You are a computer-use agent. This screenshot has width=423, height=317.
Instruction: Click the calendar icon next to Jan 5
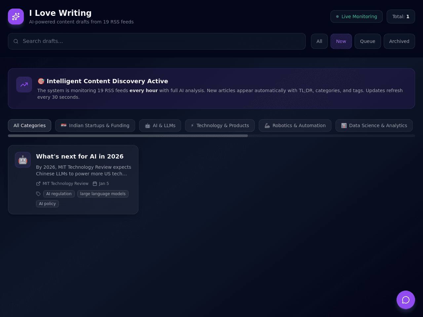click(x=95, y=184)
